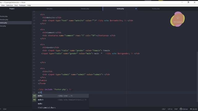The width and height of the screenshot is (198, 111).
Task: Open the View menu
Action: tap(3, 5)
